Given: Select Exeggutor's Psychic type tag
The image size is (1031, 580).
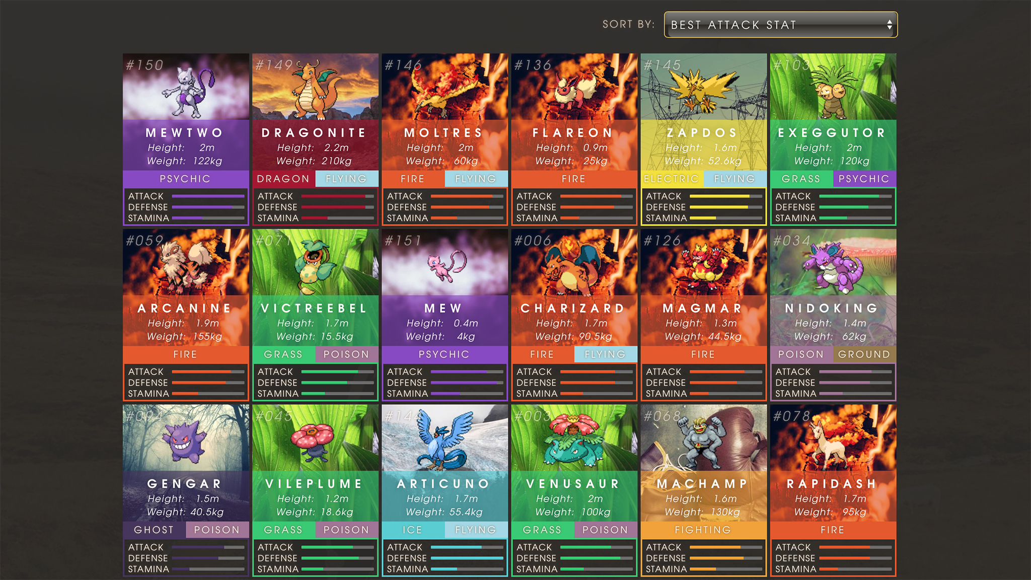Looking at the screenshot, I should click(864, 179).
